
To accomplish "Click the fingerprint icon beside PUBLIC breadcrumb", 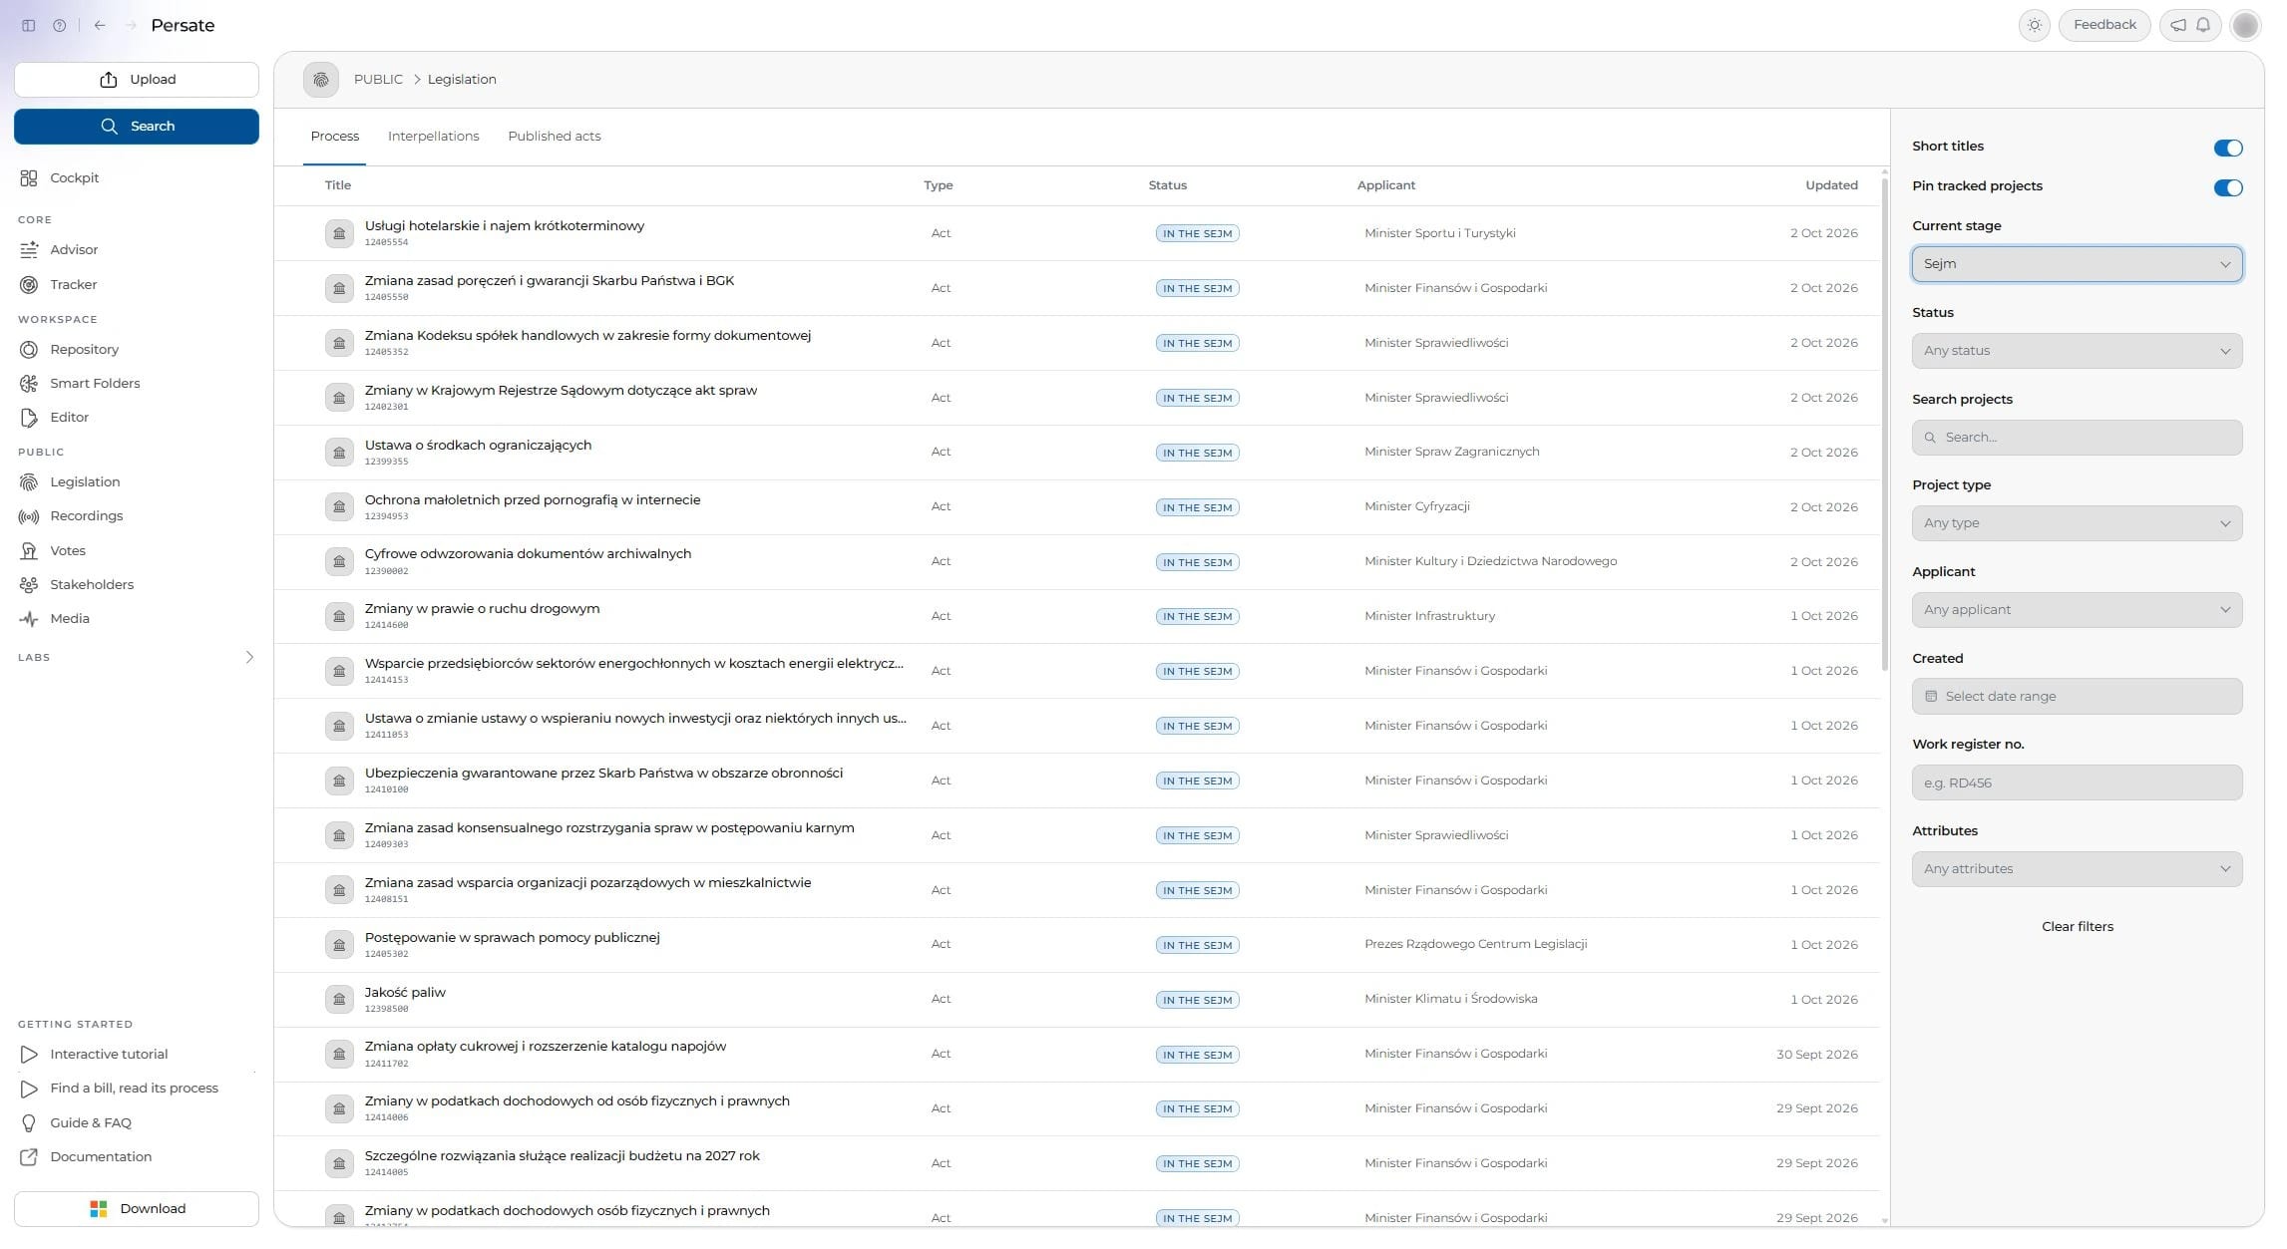I will coord(321,80).
